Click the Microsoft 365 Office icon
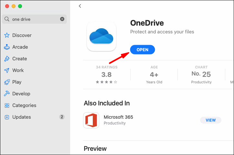The height and width of the screenshot is (155, 234). click(x=91, y=120)
